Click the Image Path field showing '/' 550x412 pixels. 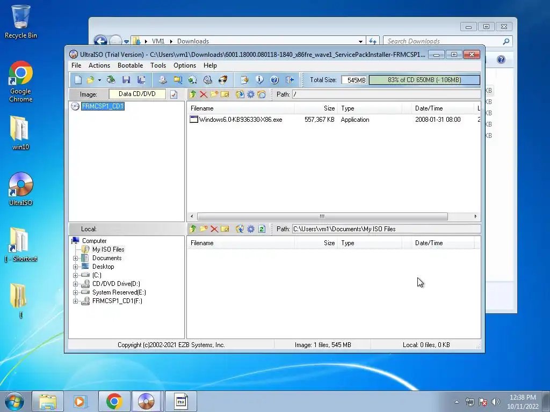387,94
